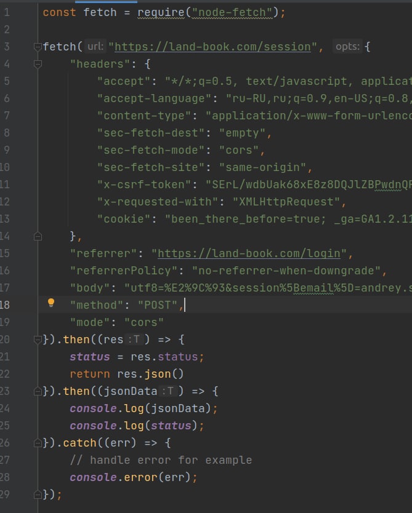Click fold end marker below the cookie line
Screen dimensions: 412x513
pyautogui.click(x=38, y=236)
